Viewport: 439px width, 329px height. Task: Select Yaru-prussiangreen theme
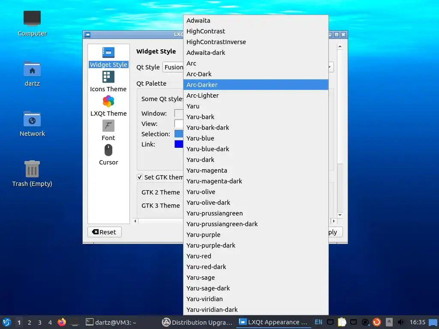coord(256,213)
